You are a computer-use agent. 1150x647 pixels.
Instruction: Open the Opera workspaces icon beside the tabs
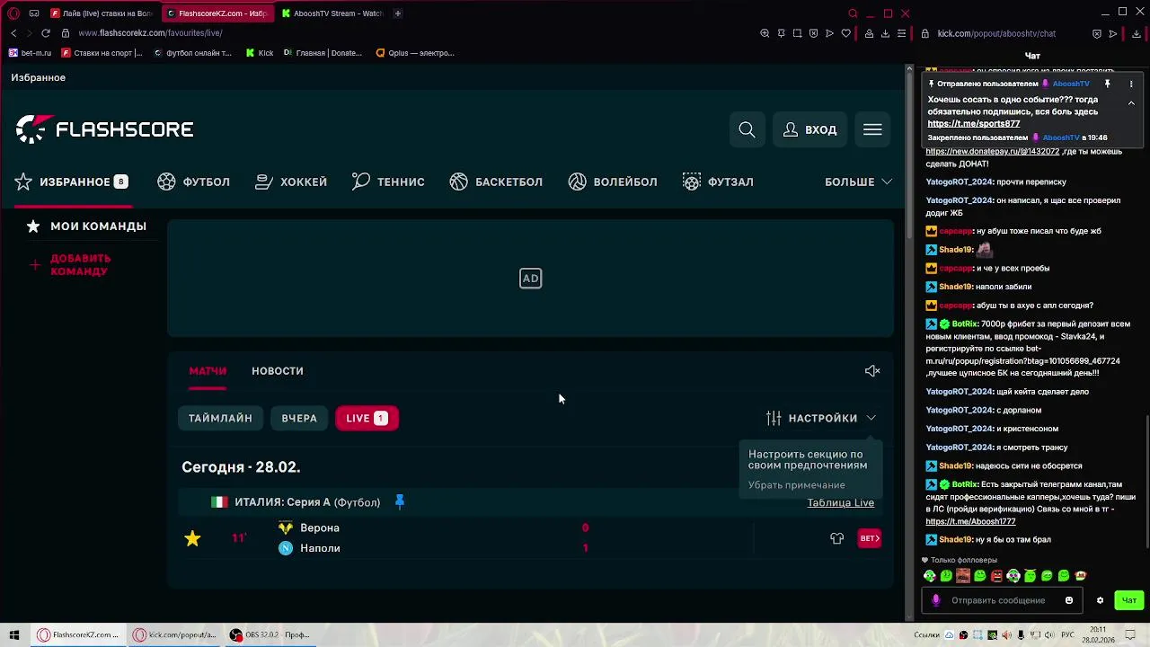tap(34, 13)
